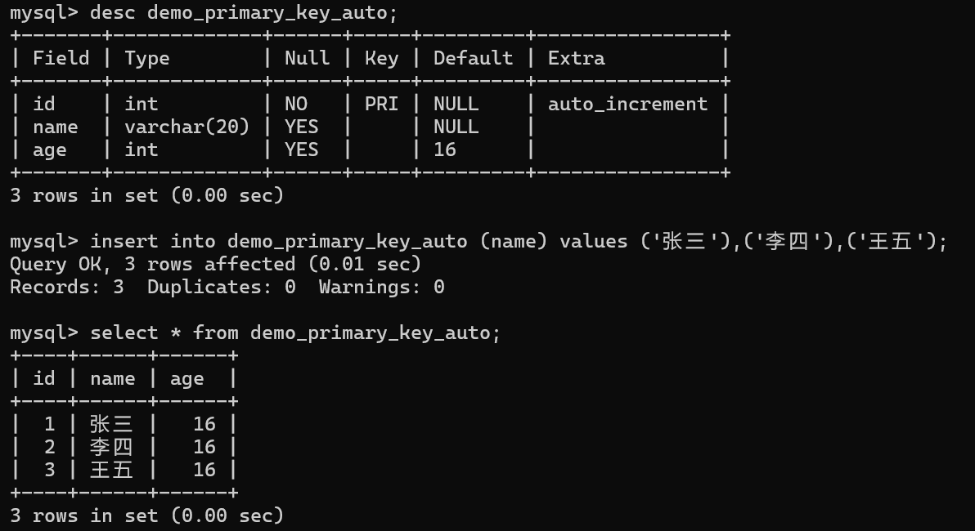Image resolution: width=975 pixels, height=531 pixels.
Task: Click the 'PRI' key value
Action: (x=381, y=104)
